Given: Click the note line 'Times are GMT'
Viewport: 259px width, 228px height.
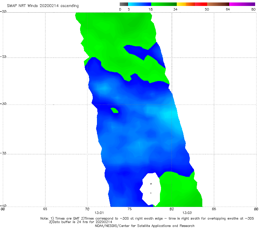Looking at the screenshot, I should tap(67, 219).
